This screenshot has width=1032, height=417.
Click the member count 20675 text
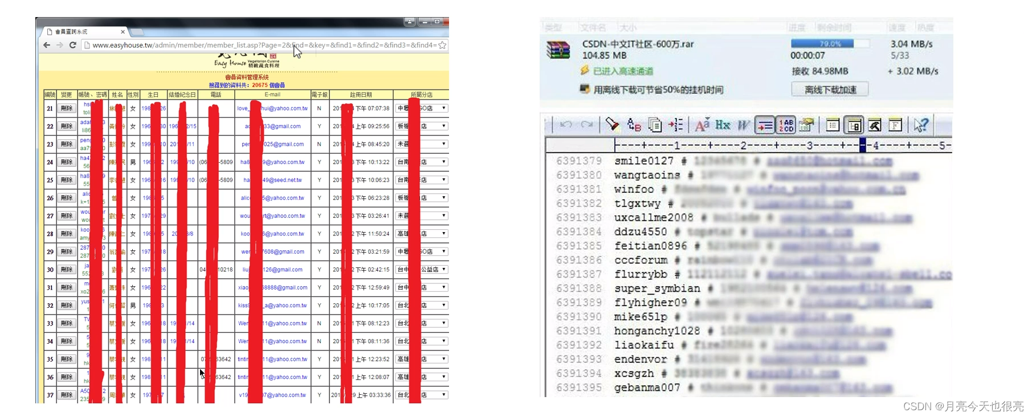pyautogui.click(x=260, y=85)
